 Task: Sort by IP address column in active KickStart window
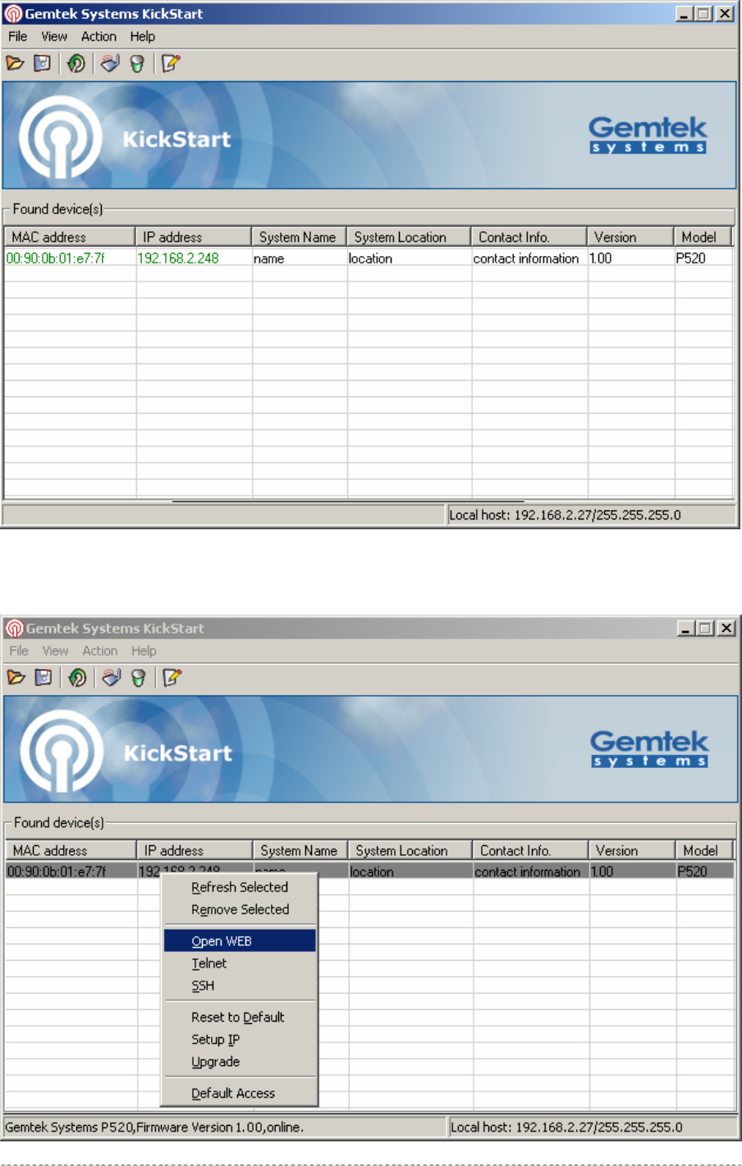[x=193, y=237]
